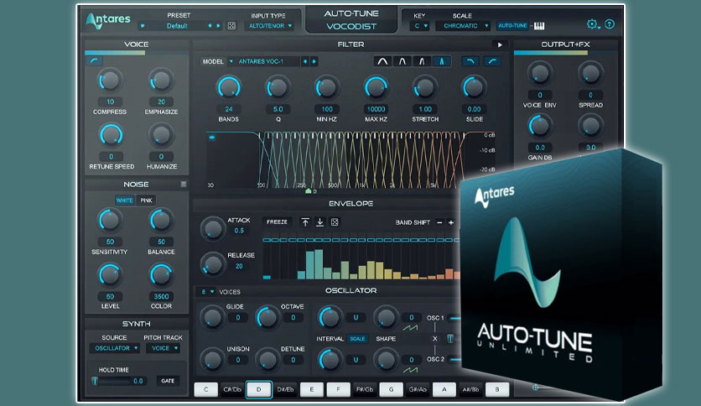
Task: Go to the next preset arrow
Action: click(218, 26)
